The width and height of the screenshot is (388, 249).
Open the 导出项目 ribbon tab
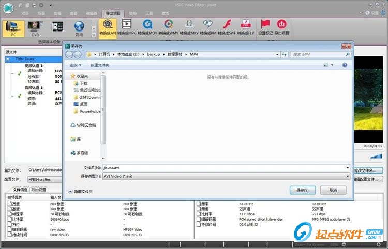113,13
